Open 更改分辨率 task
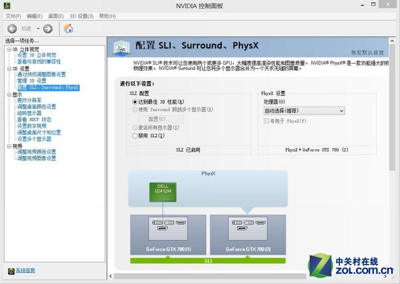The image size is (400, 284). coord(29,100)
